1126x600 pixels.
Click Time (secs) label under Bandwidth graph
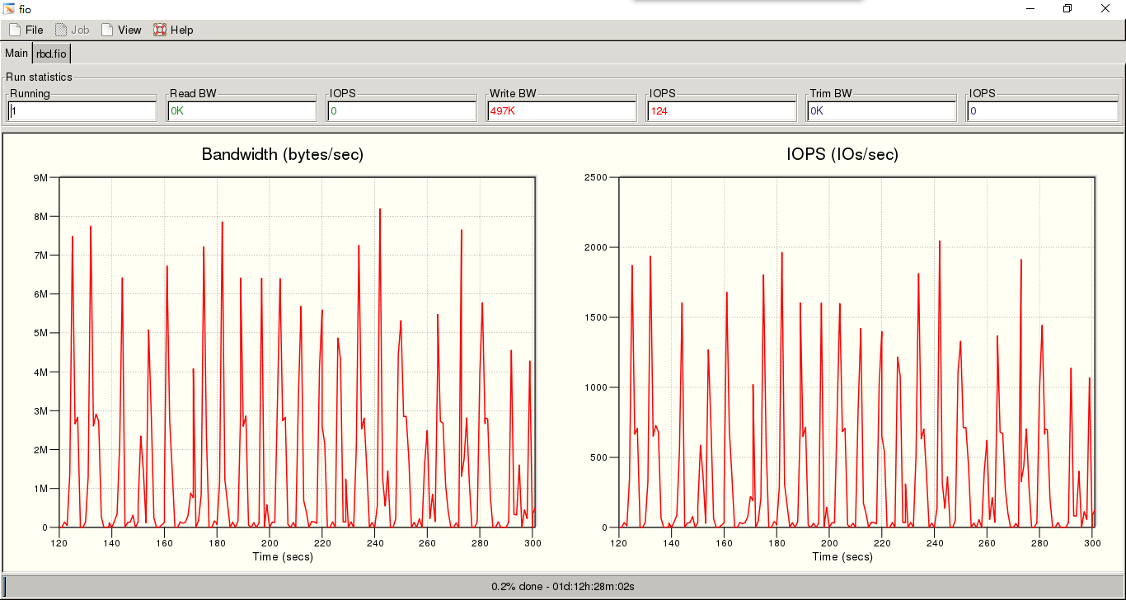tap(283, 556)
